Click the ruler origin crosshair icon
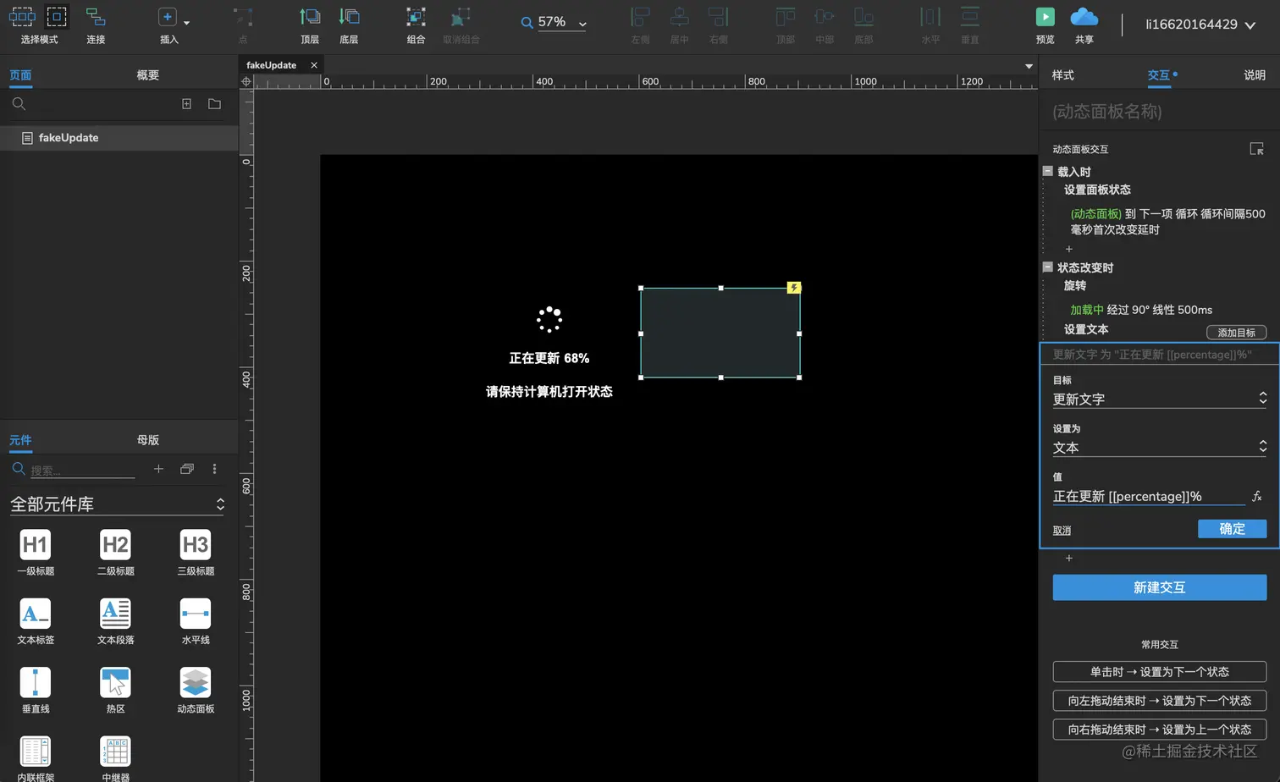 [x=246, y=82]
